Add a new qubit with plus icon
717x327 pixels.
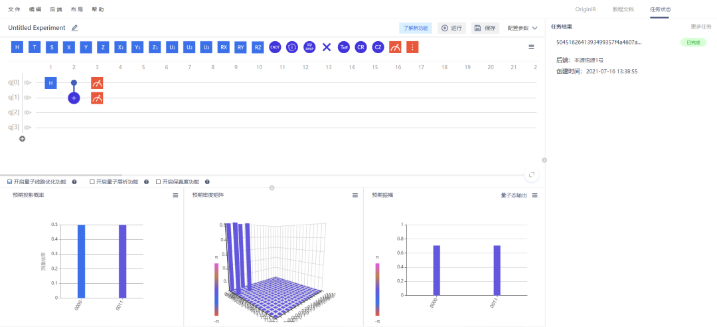click(x=22, y=139)
